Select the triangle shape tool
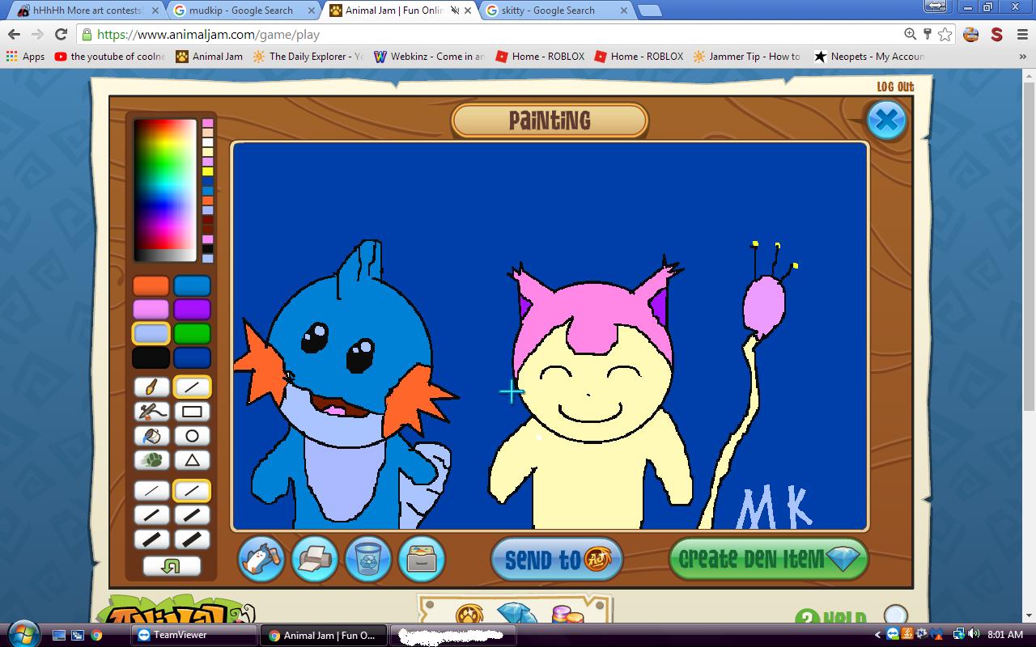Screen dimensions: 1036x647 coord(192,460)
